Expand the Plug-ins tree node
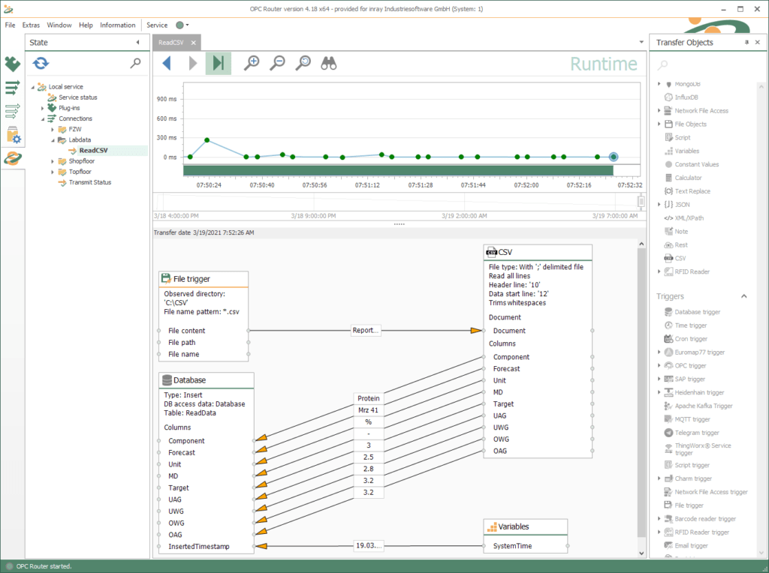This screenshot has height=573, width=769. [x=43, y=108]
